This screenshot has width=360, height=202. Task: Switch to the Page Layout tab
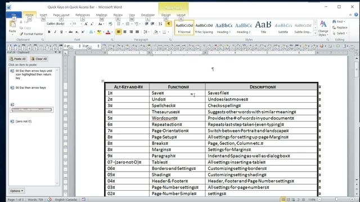coord(61,15)
